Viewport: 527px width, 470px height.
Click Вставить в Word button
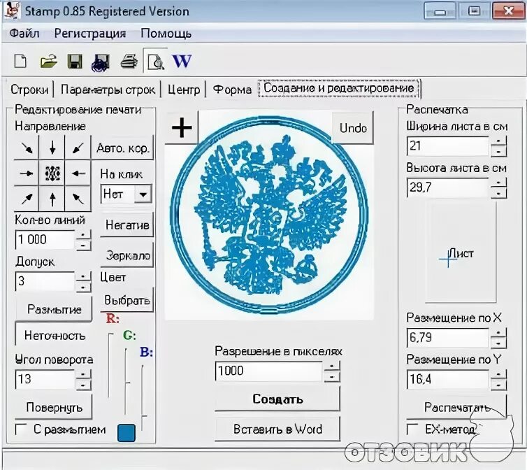tap(277, 429)
